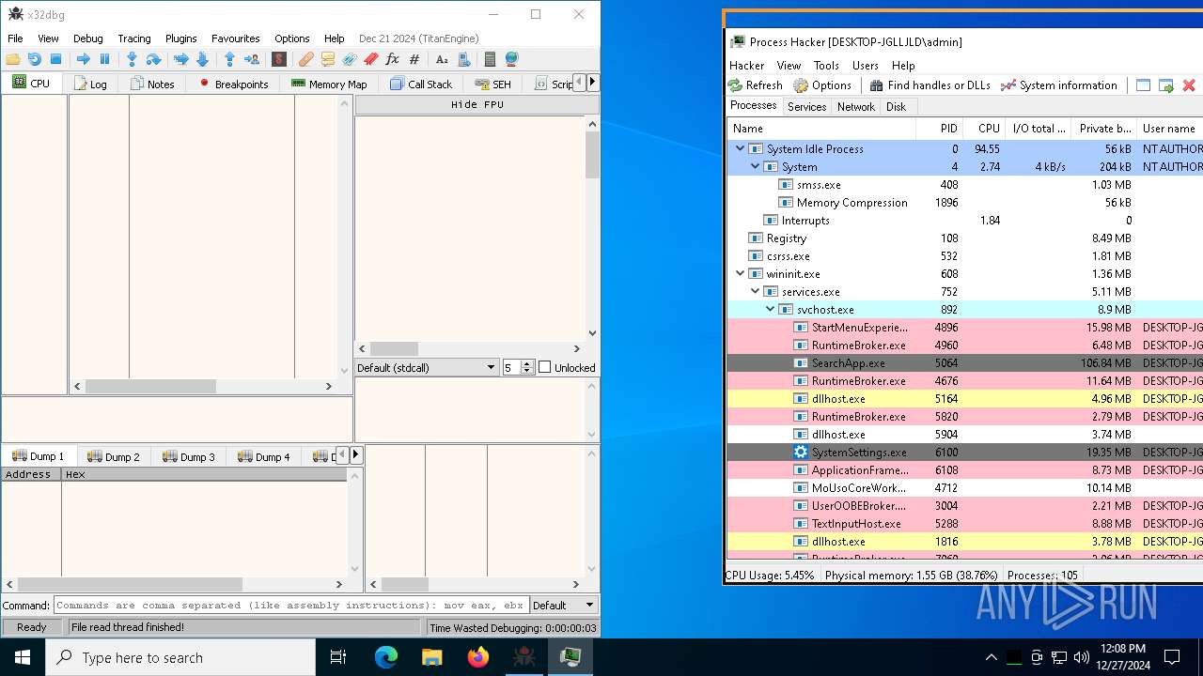Click the globe Check for updates icon
The image size is (1203, 676).
click(x=511, y=59)
